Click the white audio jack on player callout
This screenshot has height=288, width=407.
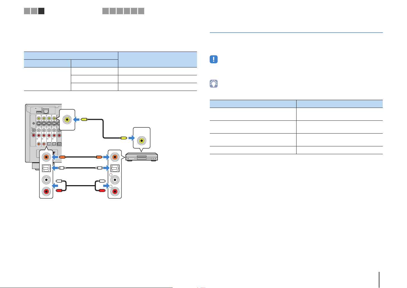115,180
